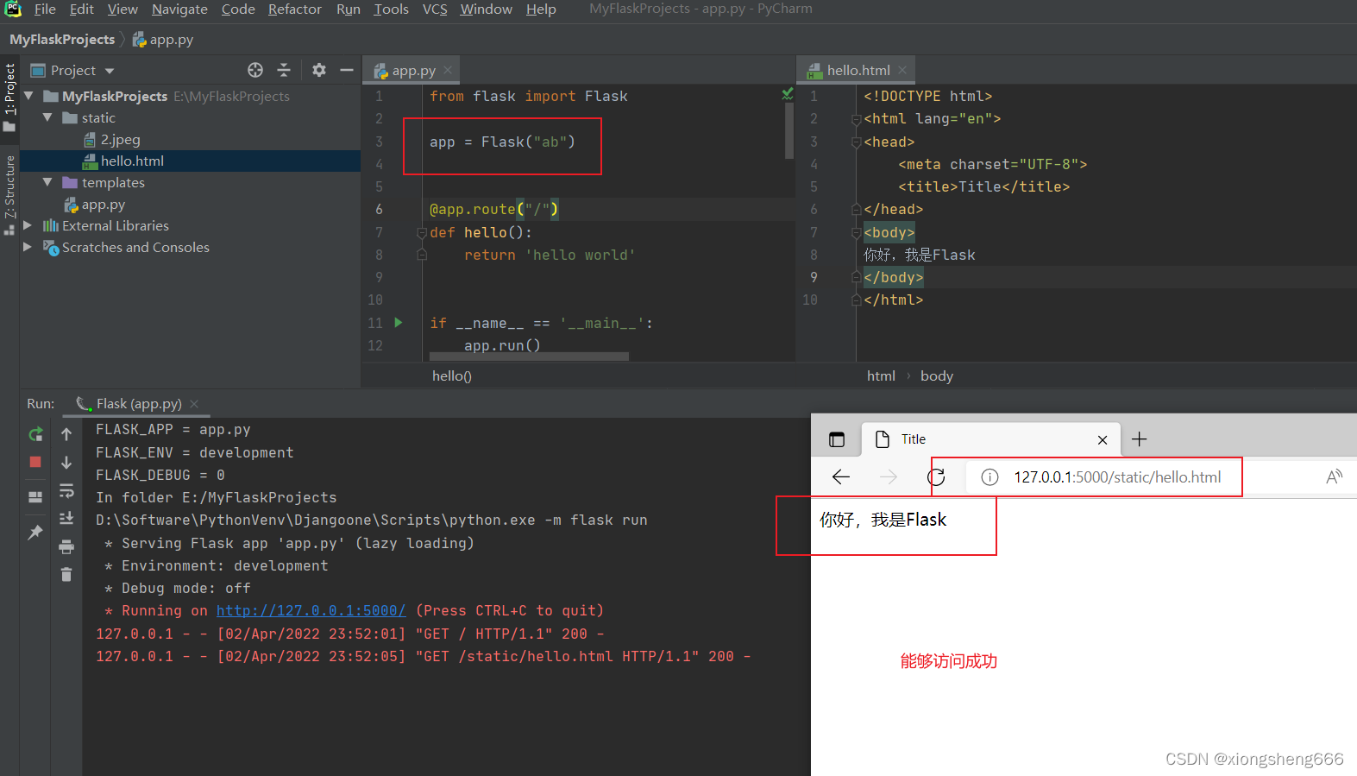Open the Code menu
This screenshot has height=776, width=1357.
point(238,9)
